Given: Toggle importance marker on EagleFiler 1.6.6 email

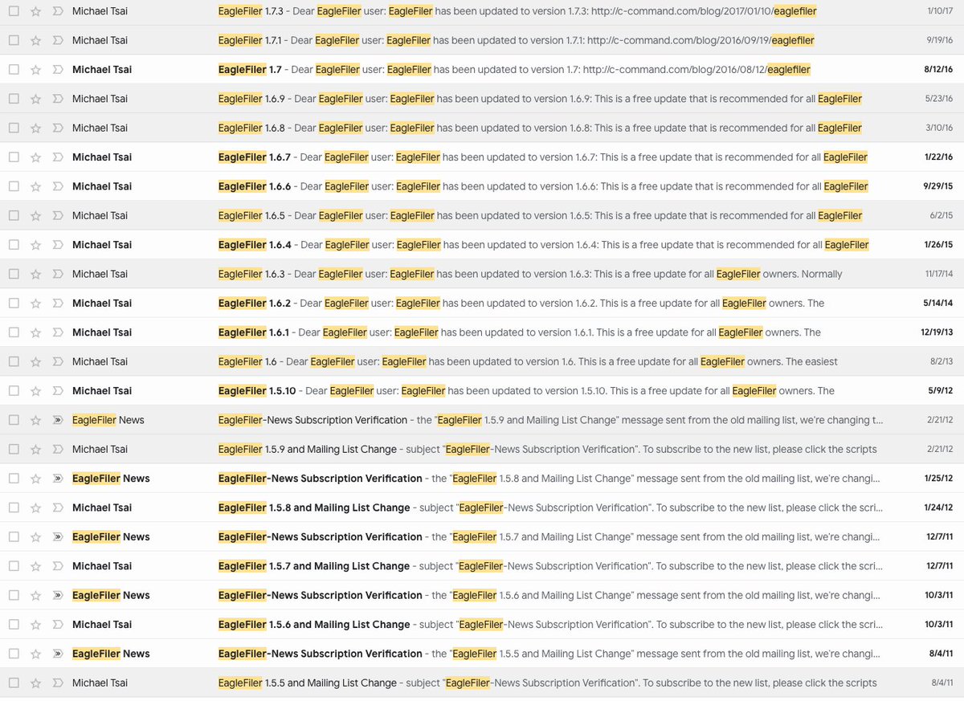Looking at the screenshot, I should 57,186.
